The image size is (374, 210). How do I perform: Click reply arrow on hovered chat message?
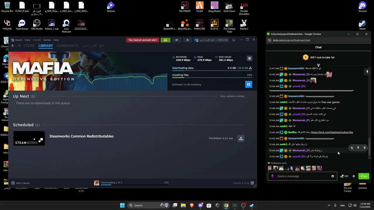pyautogui.click(x=352, y=148)
